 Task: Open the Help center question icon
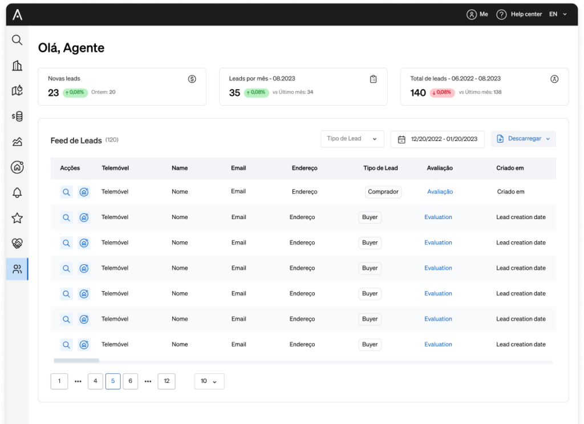point(501,14)
